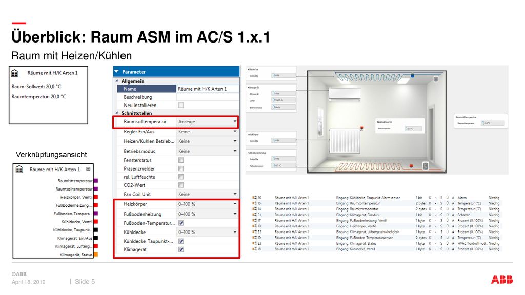Image resolution: width=525 pixels, height=295 pixels.
Task: Select Raumsolltemperatur in the Verknüpfungsansicht list
Action: 74,189
